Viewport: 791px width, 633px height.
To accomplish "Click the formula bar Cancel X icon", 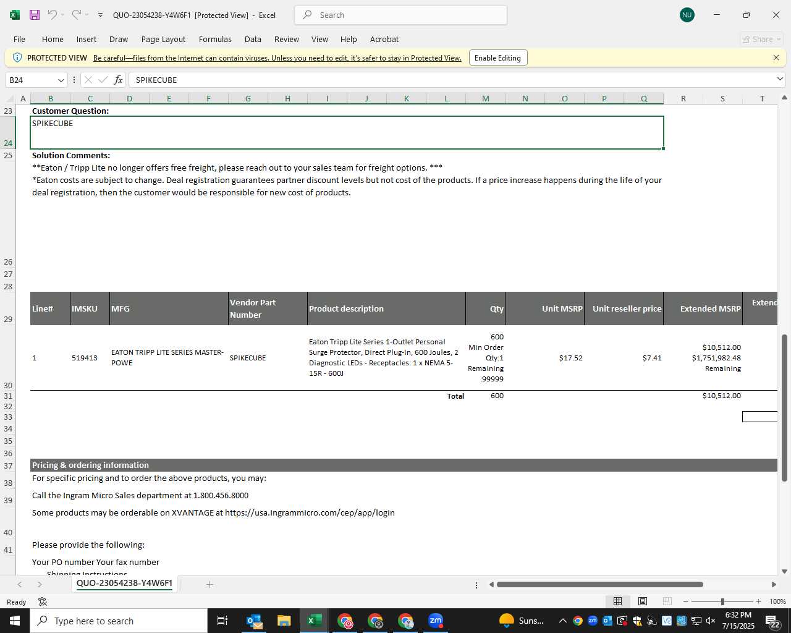I will click(88, 80).
